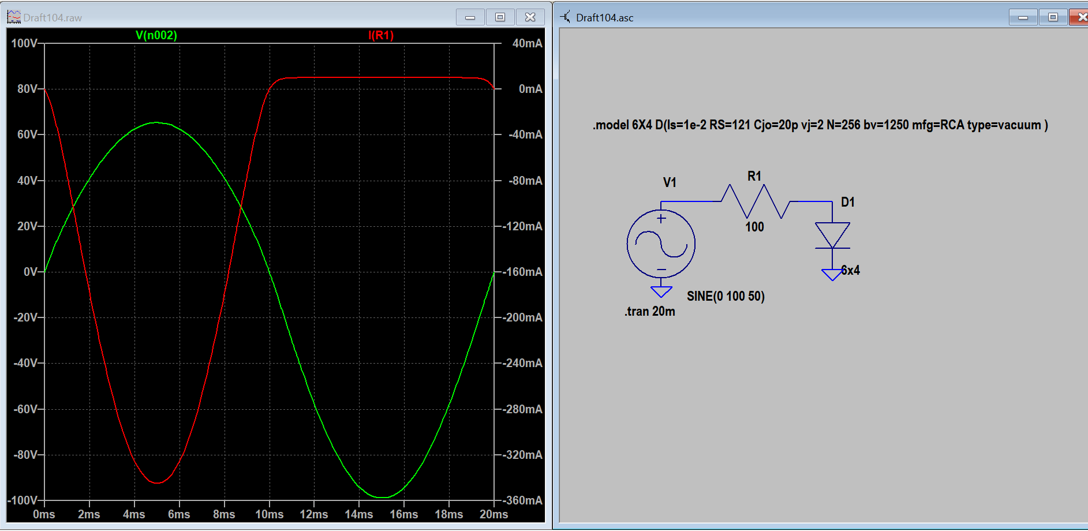The width and height of the screenshot is (1088, 531).
Task: Click the ground symbol under V1
Action: click(661, 291)
